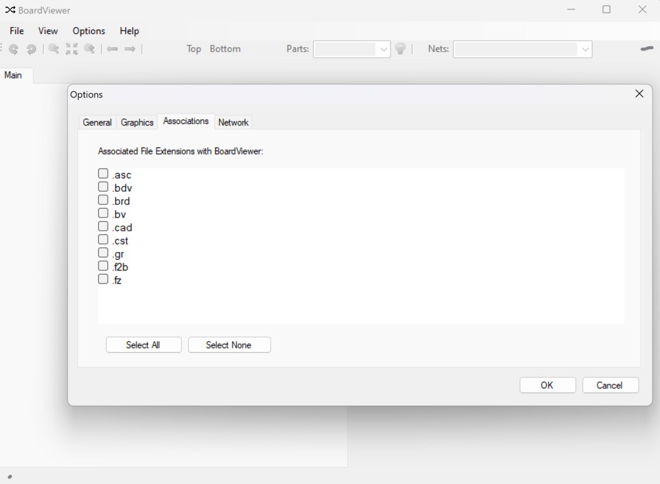Tick the .brd extension checkbox

tap(103, 200)
